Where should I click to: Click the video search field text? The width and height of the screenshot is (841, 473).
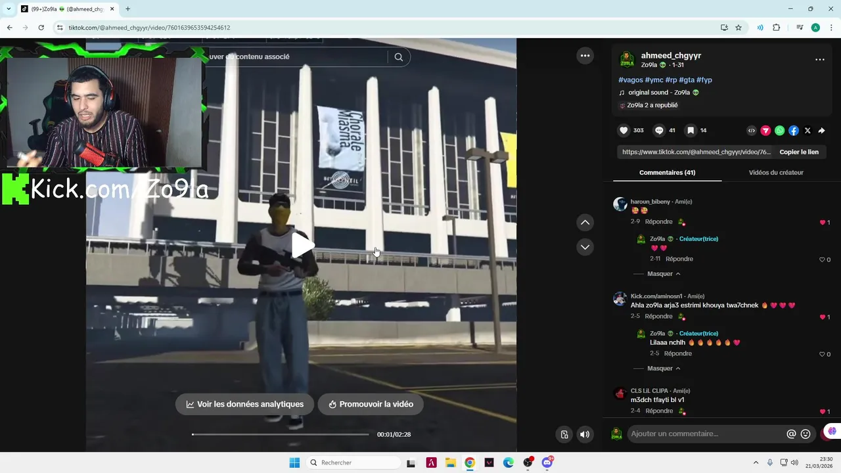[x=249, y=56]
